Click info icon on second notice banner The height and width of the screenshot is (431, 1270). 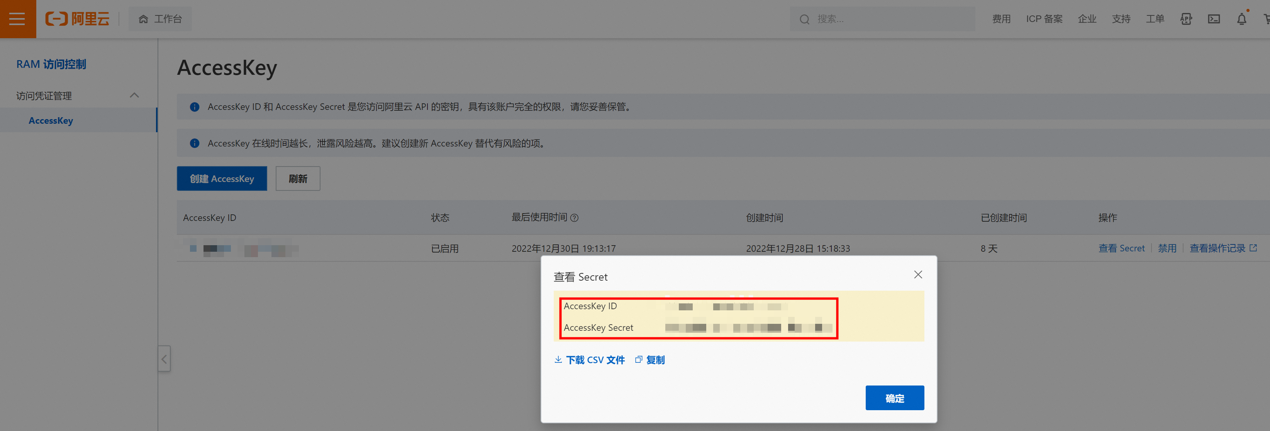(x=194, y=143)
